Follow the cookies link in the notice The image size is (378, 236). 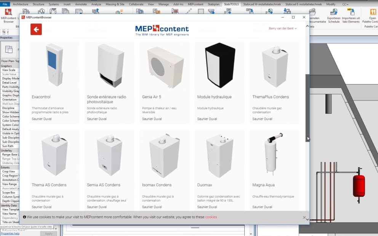coord(211,217)
